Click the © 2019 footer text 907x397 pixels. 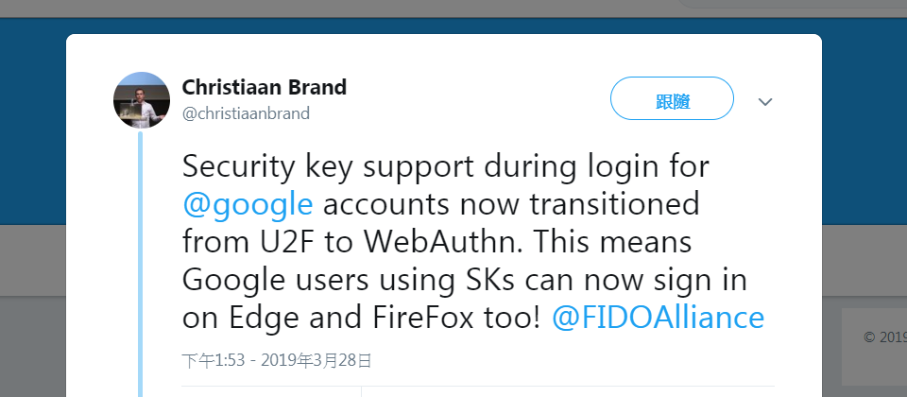pyautogui.click(x=885, y=337)
